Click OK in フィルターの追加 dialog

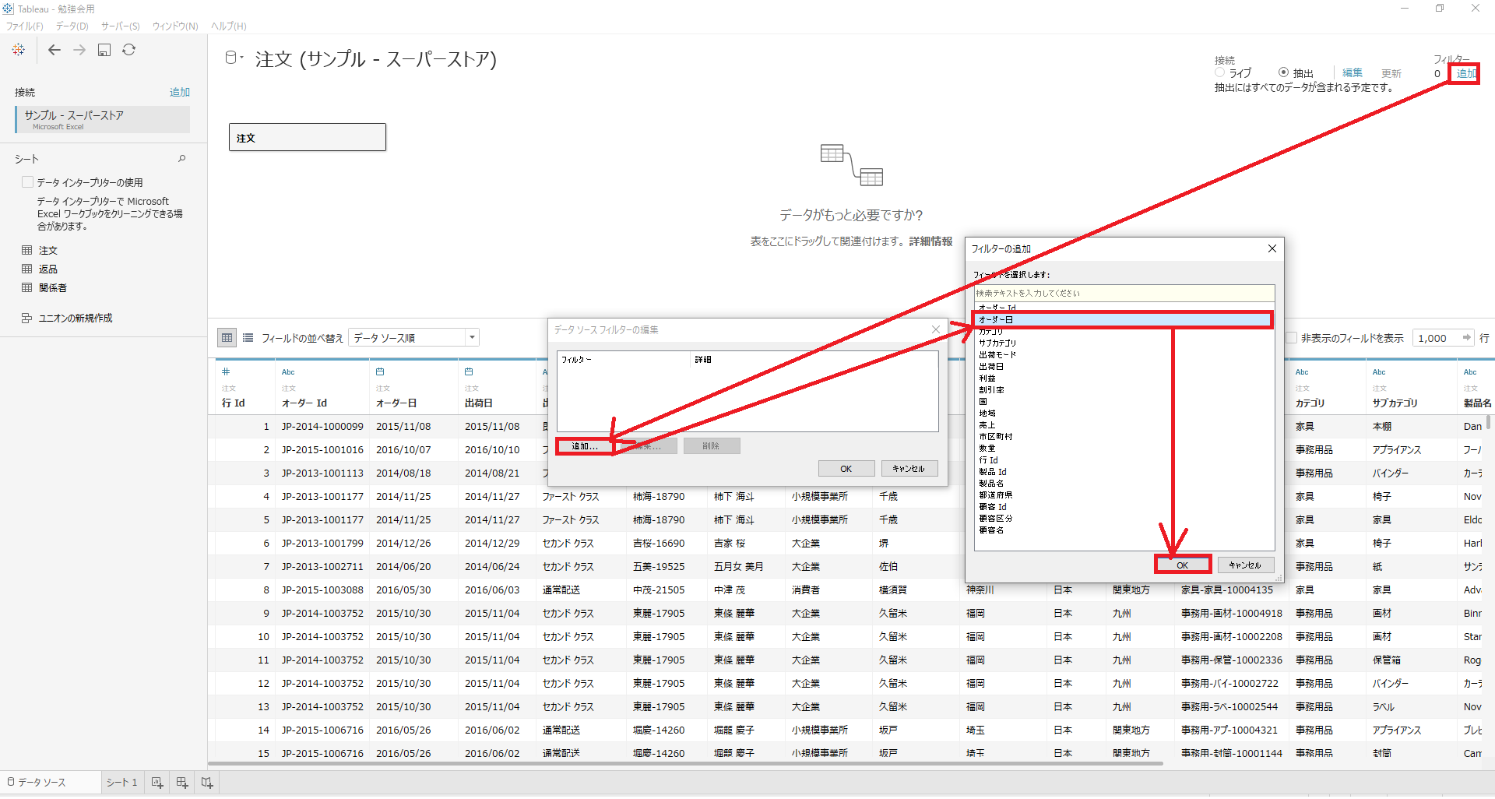pos(1183,565)
